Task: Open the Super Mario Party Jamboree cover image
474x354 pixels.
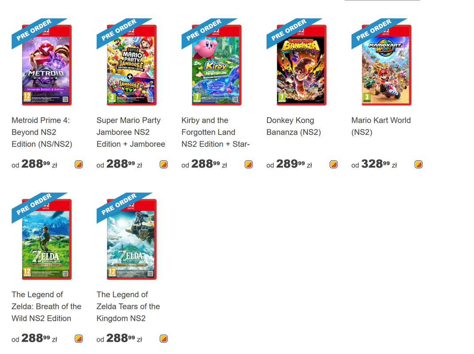Action: tap(132, 65)
